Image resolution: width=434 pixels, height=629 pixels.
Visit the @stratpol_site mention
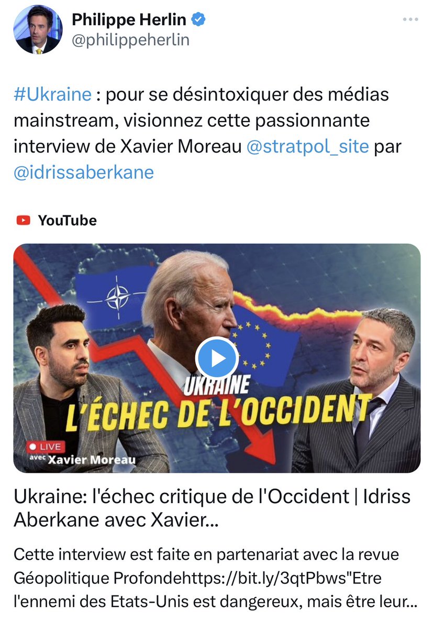[x=307, y=146]
